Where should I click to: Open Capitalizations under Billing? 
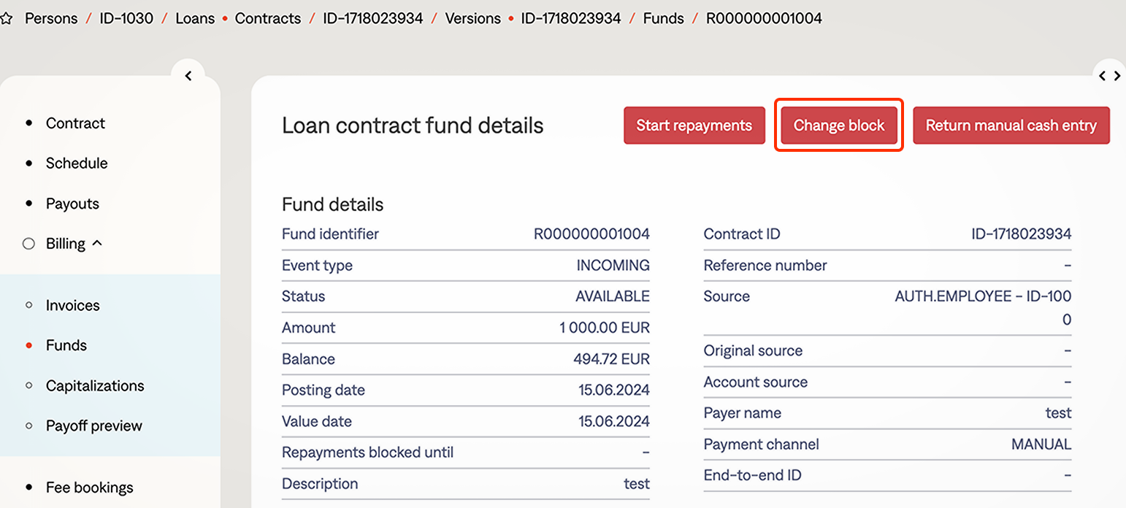95,386
